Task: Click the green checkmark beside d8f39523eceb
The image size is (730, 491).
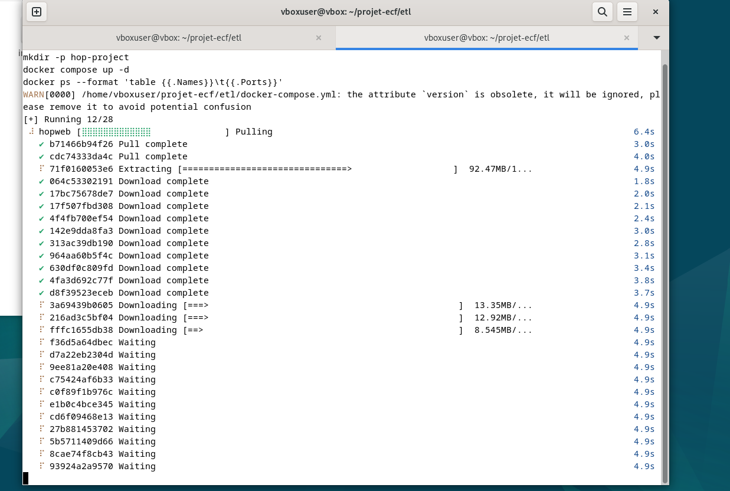Action: coord(41,293)
